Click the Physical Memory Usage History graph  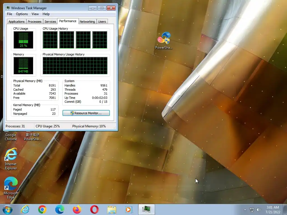tap(75, 66)
